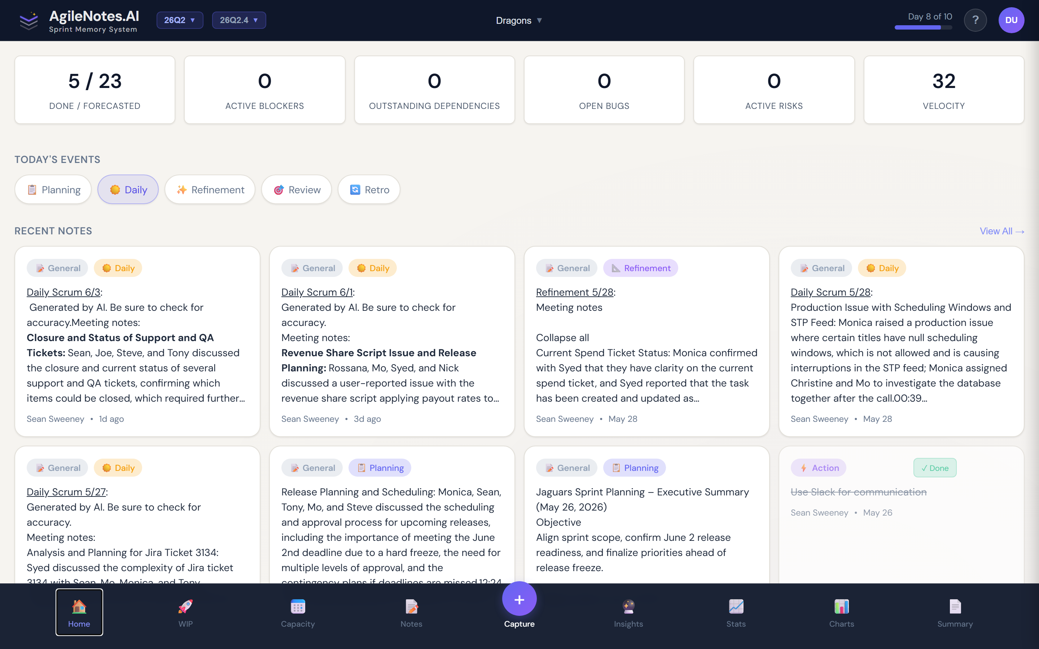Open the Refinement 5/28 note link
This screenshot has width=1039, height=649.
click(574, 292)
